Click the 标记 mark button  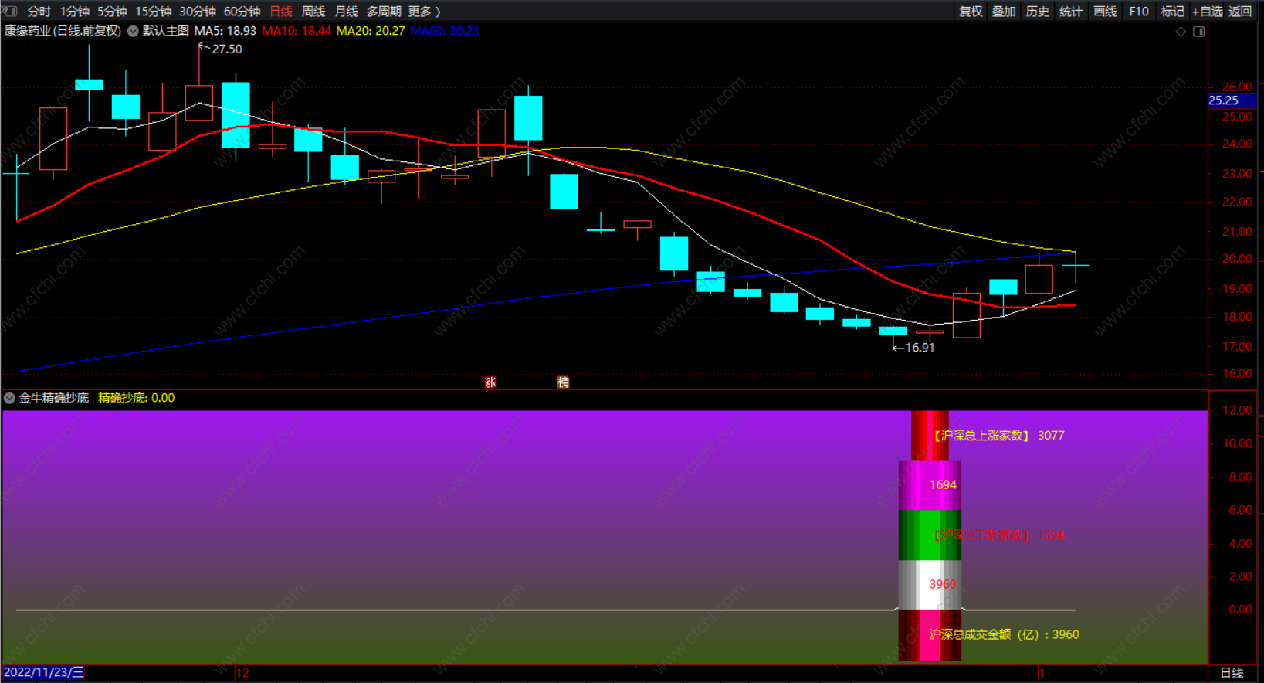[x=1172, y=12]
